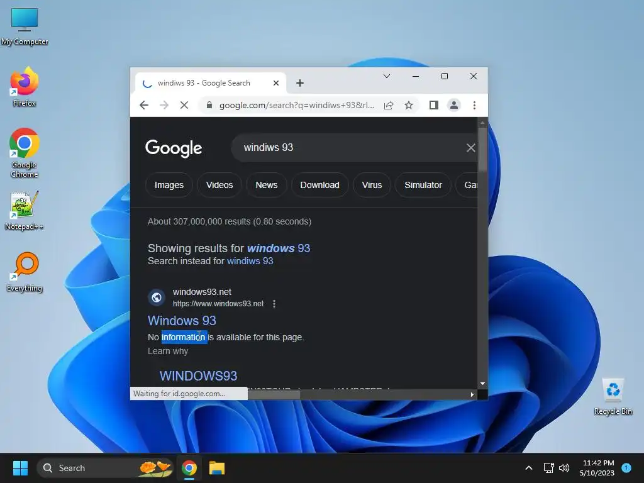Open Chrome three-dot menu

474,105
